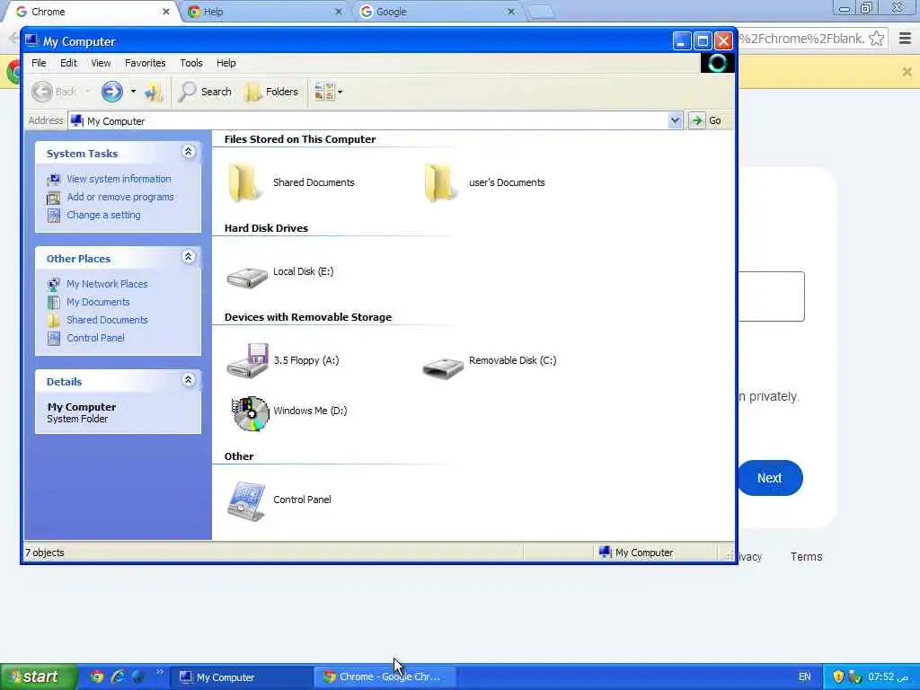This screenshot has width=920, height=690.
Task: Close the Help browser tab
Action: (339, 12)
